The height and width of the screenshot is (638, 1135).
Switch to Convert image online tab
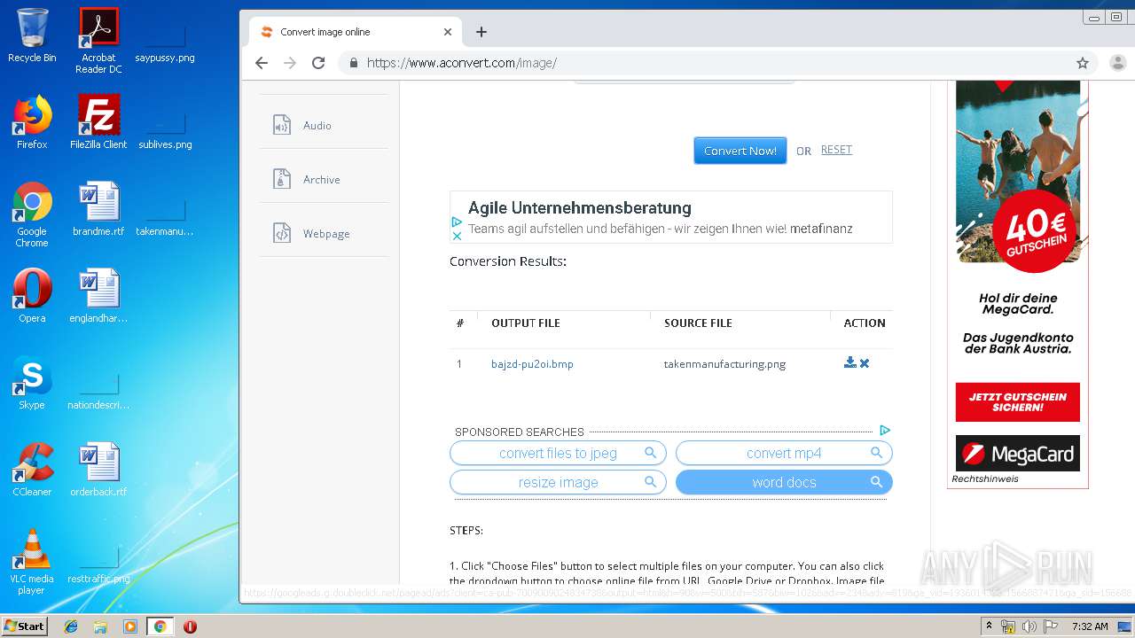(x=355, y=32)
